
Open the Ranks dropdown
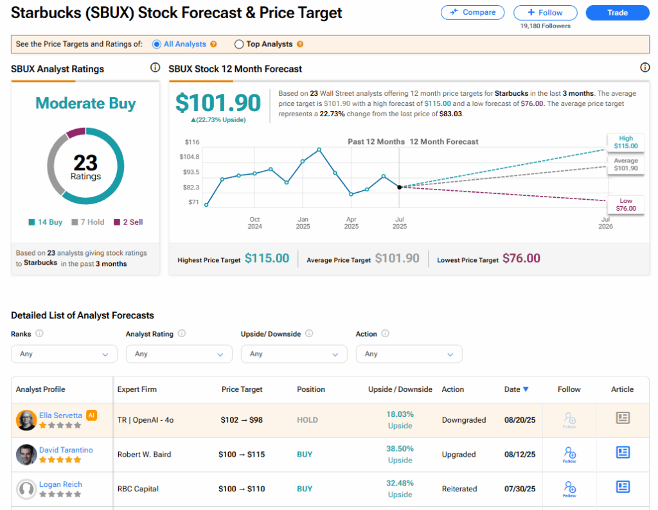coord(64,354)
